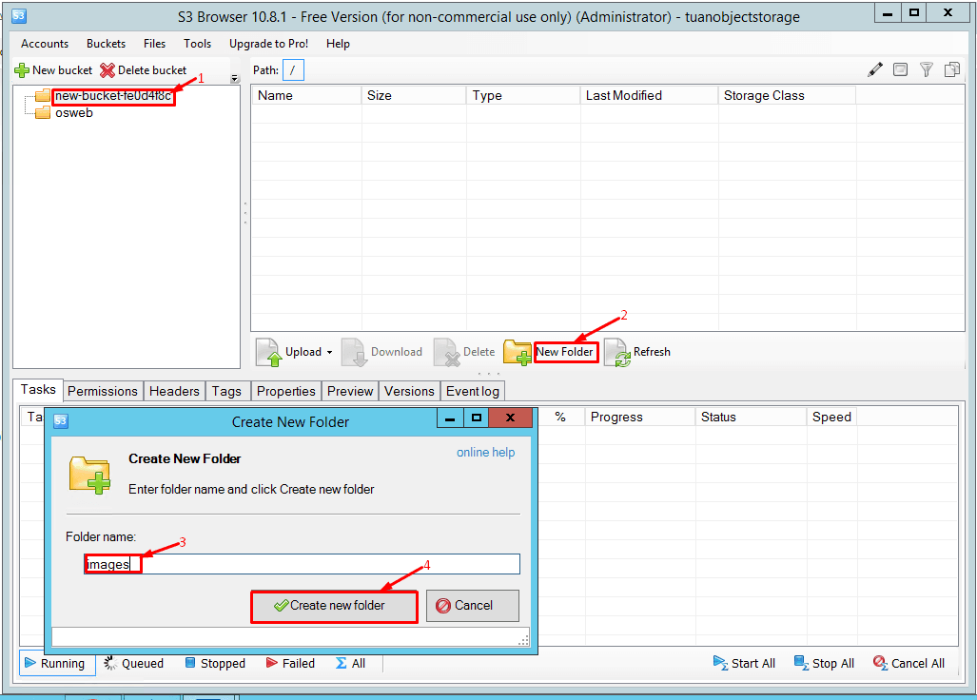This screenshot has width=977, height=700.
Task: Click the S3 icon in Create New Folder dialog
Action: point(61,421)
